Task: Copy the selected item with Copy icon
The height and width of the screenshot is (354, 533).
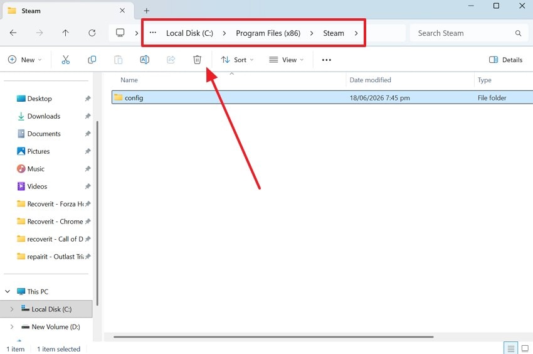Action: point(92,60)
